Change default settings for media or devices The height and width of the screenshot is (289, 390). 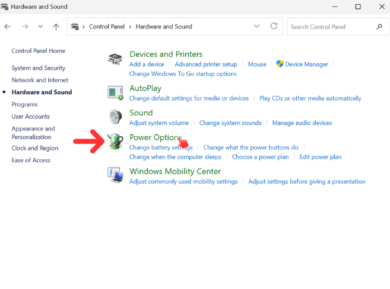click(189, 98)
